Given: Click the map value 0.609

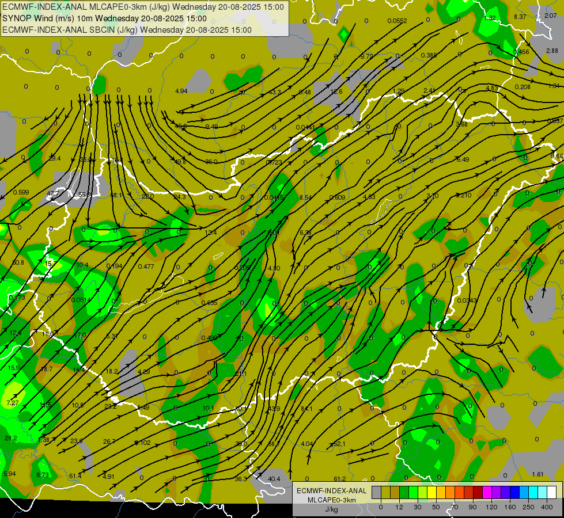Looking at the screenshot, I should click(x=338, y=197).
